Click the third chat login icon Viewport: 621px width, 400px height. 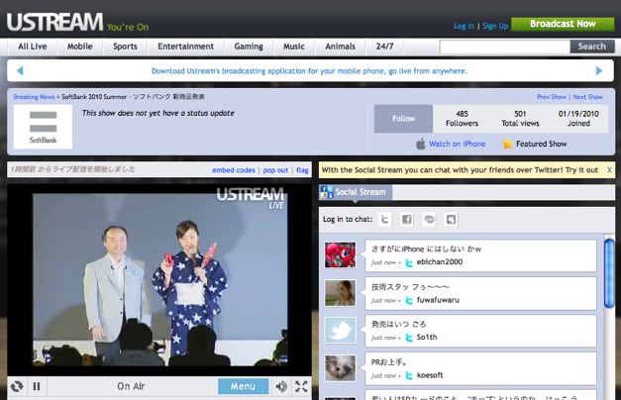(429, 220)
